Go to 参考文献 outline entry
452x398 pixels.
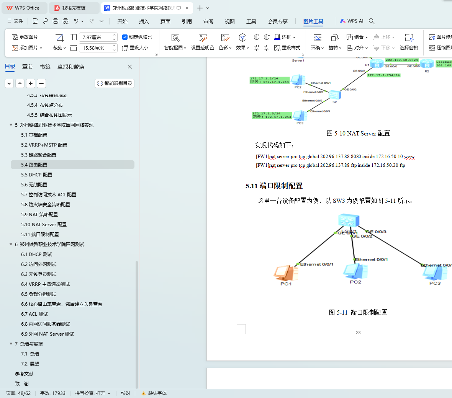coord(24,374)
